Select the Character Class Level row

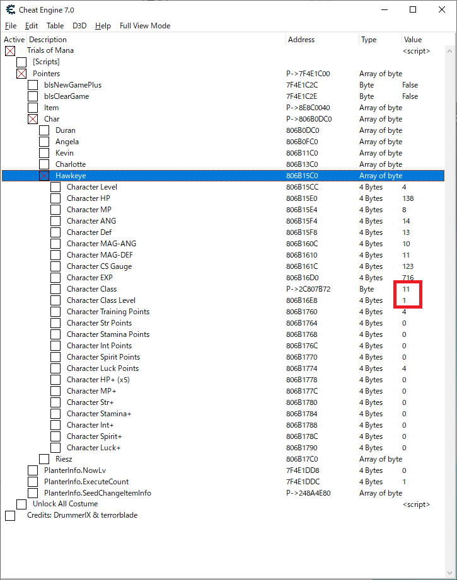[223, 300]
